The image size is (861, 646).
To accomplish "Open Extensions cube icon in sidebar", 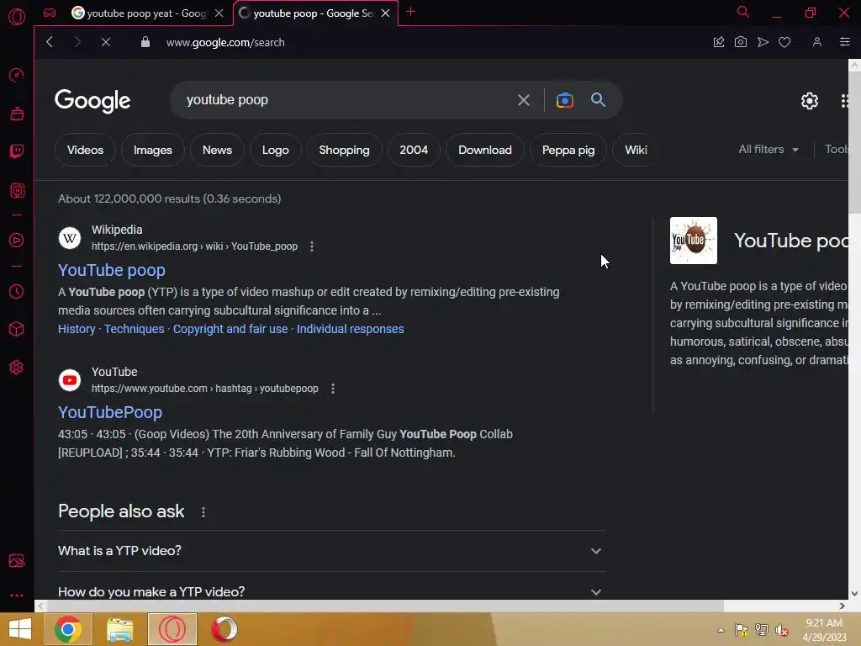I will pyautogui.click(x=17, y=329).
